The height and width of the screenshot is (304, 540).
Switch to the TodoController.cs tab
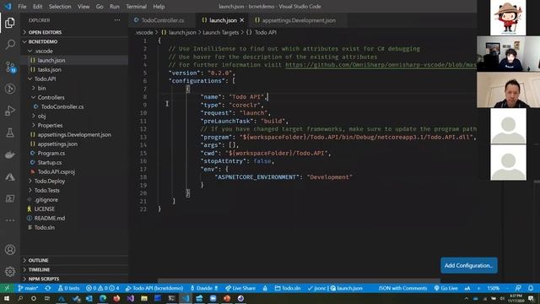tap(162, 20)
